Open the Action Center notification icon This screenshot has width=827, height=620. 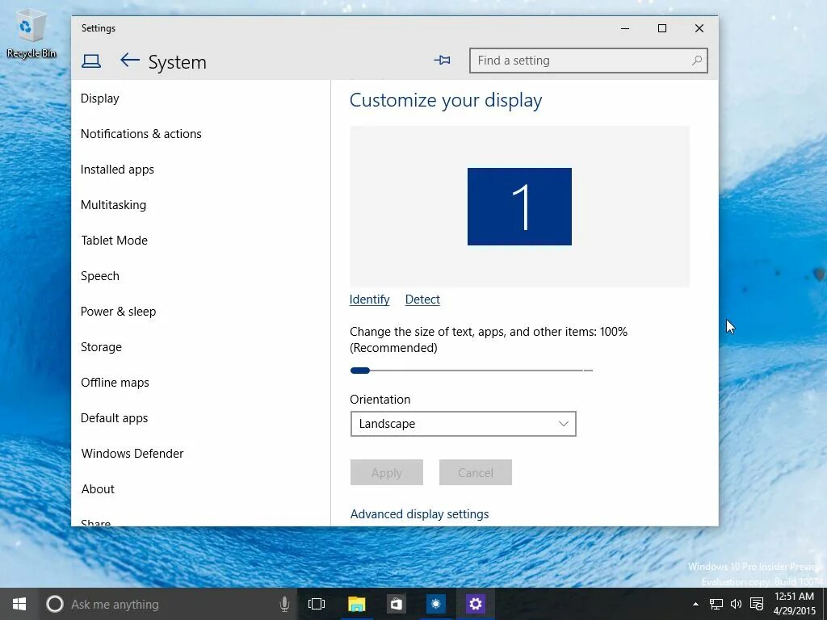(757, 604)
